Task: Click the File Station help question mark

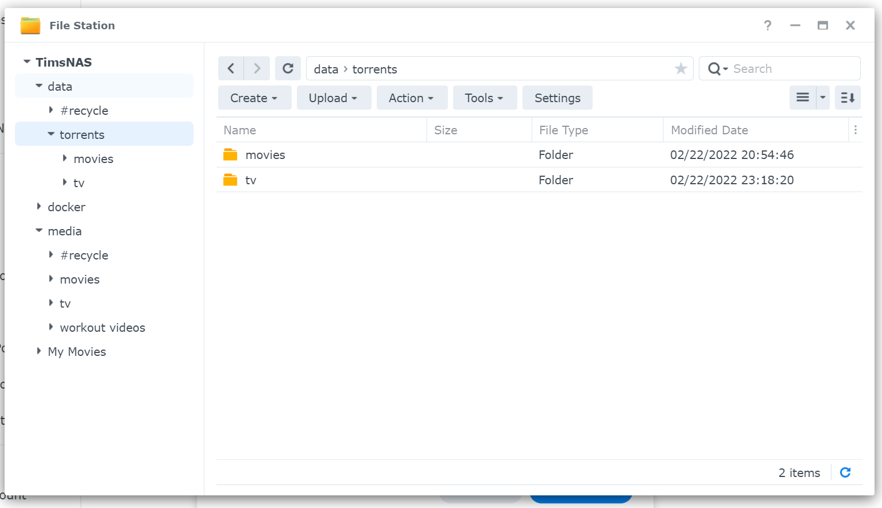Action: coord(768,25)
